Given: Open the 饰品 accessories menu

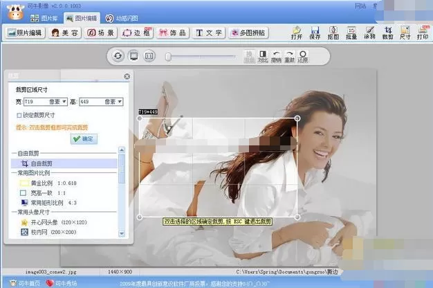Looking at the screenshot, I should tap(173, 33).
